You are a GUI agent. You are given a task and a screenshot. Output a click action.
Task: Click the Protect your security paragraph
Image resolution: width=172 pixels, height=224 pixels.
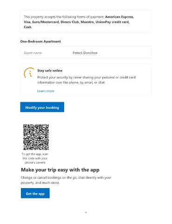tap(86, 80)
